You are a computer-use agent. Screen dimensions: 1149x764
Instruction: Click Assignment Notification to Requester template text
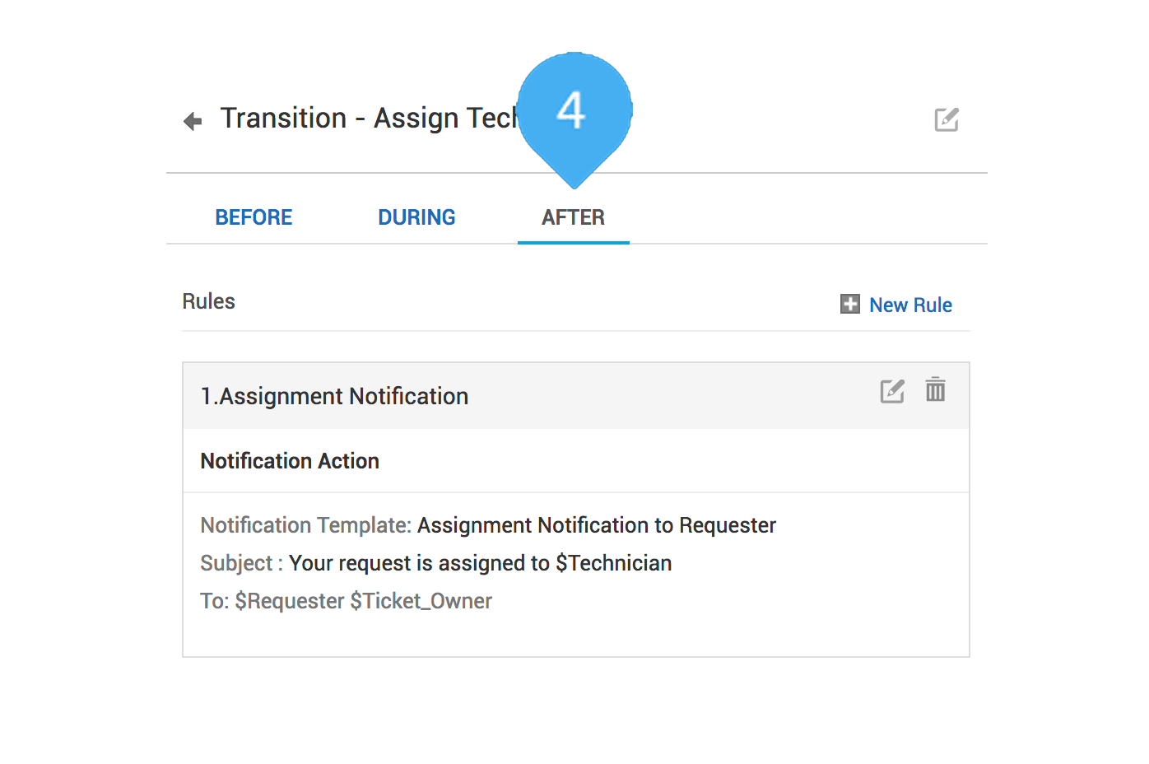(597, 525)
